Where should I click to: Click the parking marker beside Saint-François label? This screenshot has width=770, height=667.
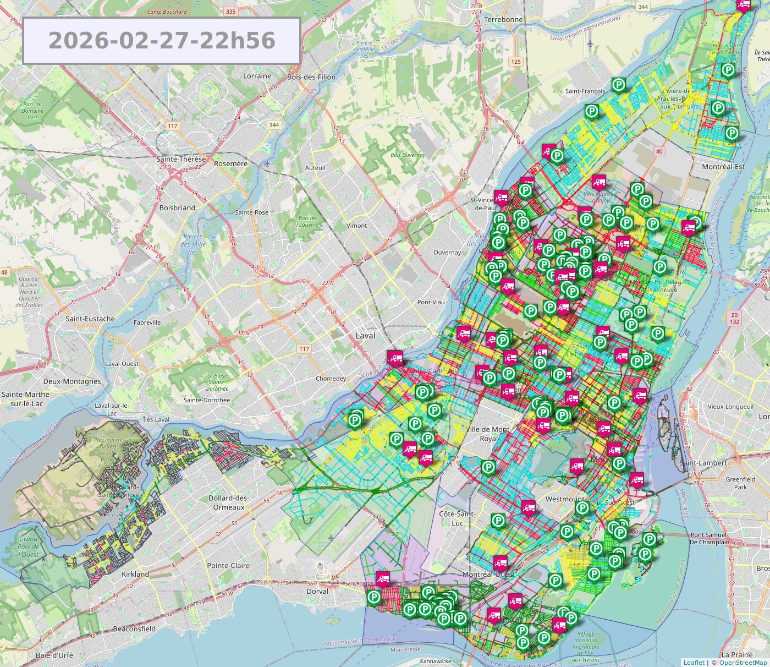point(619,85)
